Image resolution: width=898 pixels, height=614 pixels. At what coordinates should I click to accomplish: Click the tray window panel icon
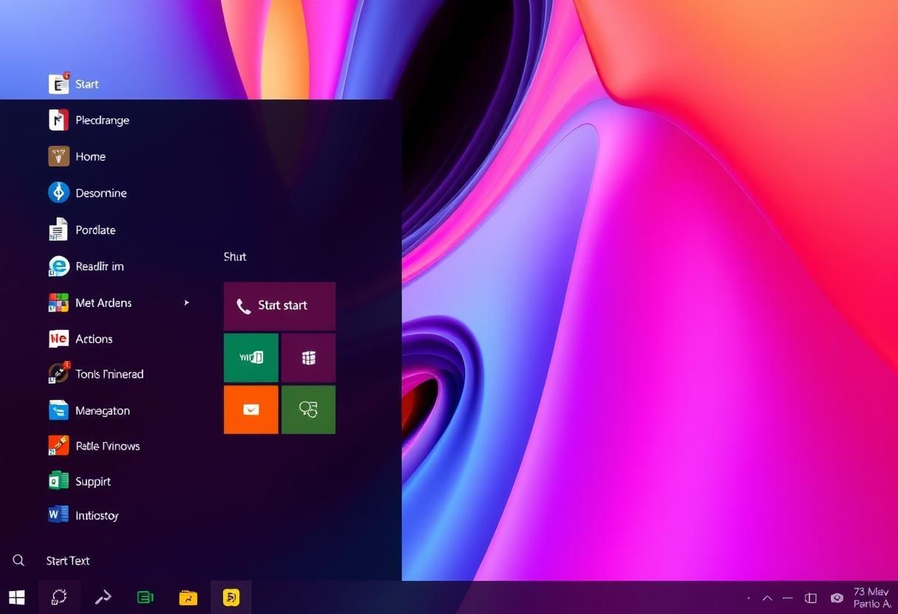(811, 599)
